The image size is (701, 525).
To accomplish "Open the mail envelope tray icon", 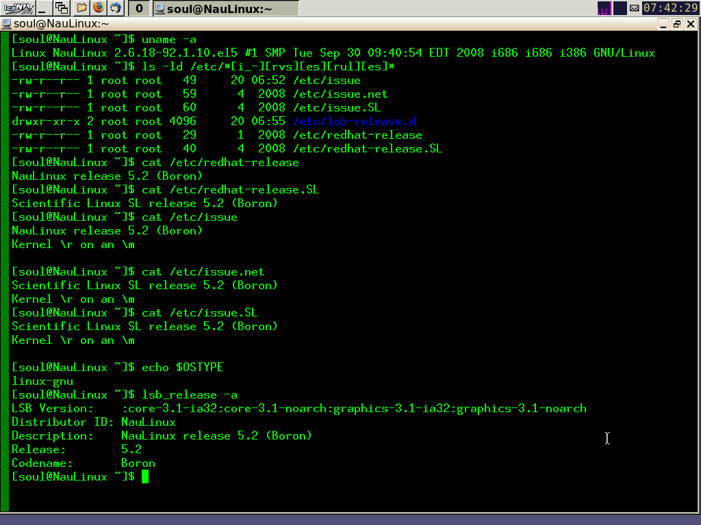I will click(x=634, y=8).
